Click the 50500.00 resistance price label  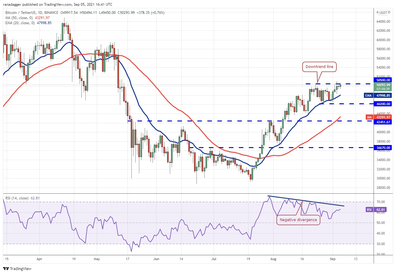pos(384,80)
